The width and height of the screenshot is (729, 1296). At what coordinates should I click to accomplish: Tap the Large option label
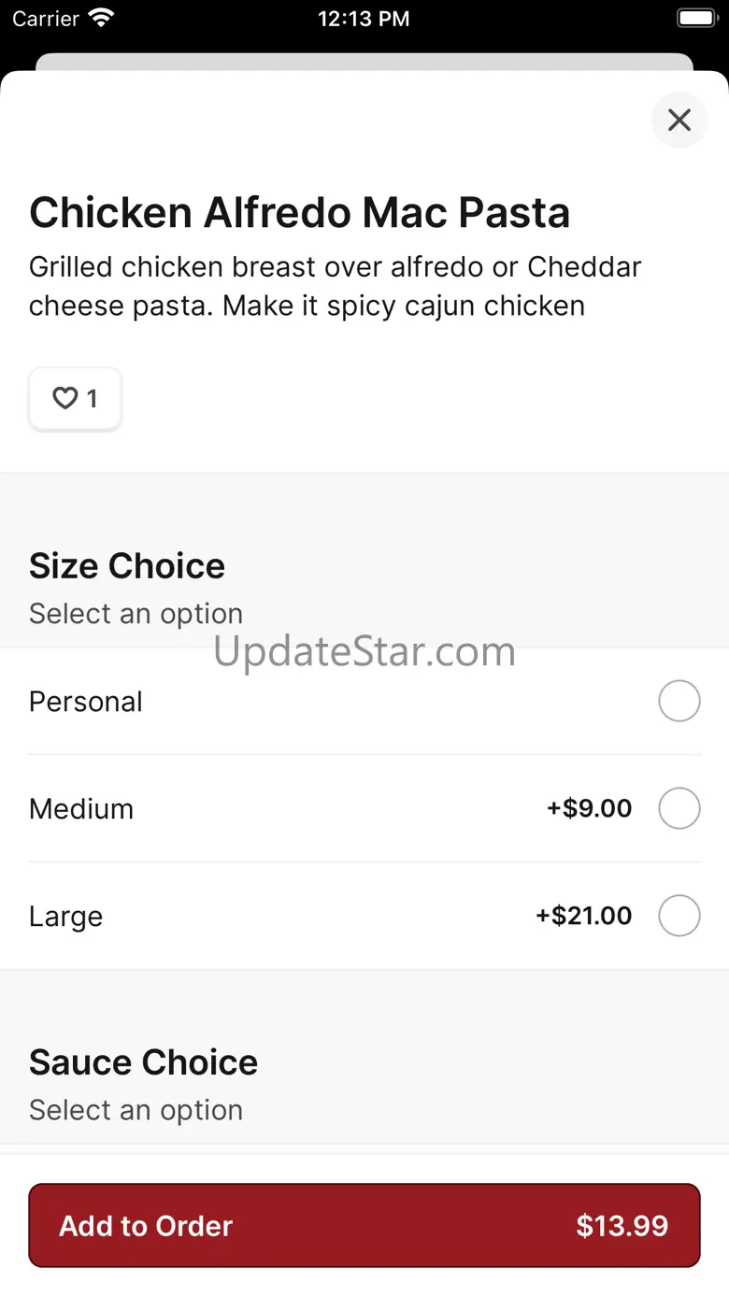point(65,916)
